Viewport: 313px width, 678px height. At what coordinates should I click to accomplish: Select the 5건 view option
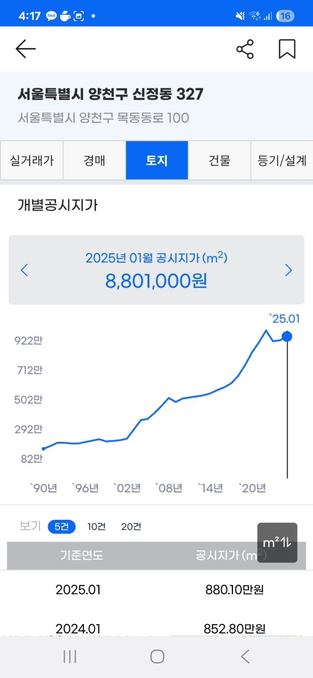(x=62, y=526)
